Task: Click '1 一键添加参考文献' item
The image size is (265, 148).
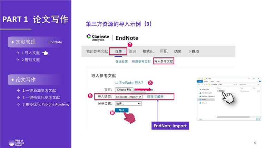Action: [39, 90]
